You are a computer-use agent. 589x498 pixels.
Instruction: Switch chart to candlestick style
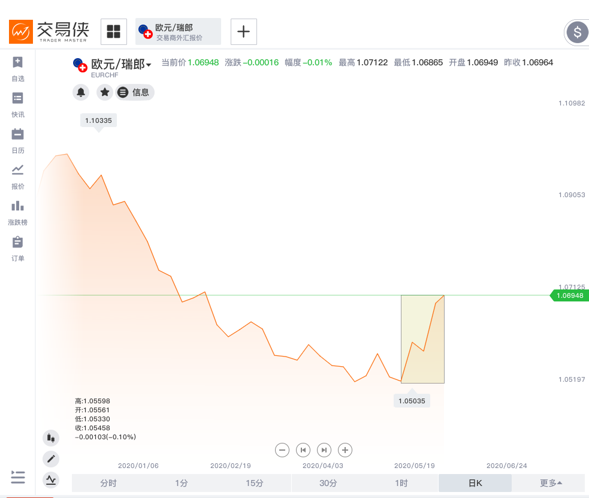pos(51,438)
